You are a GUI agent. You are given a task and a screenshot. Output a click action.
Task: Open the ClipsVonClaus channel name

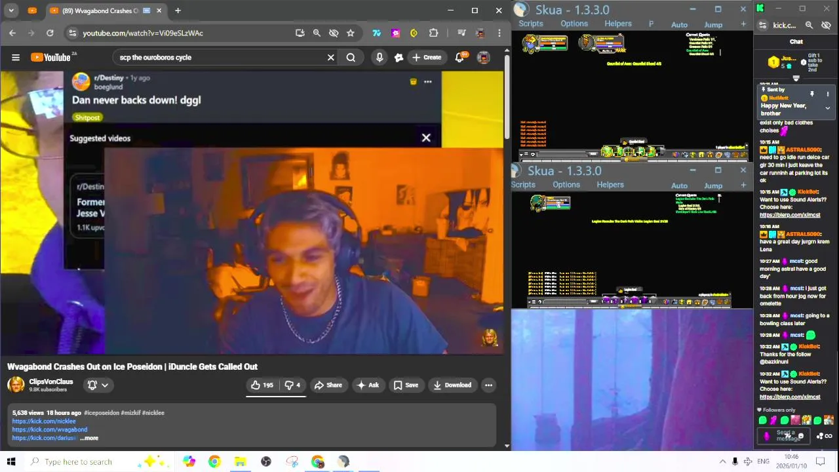point(51,382)
